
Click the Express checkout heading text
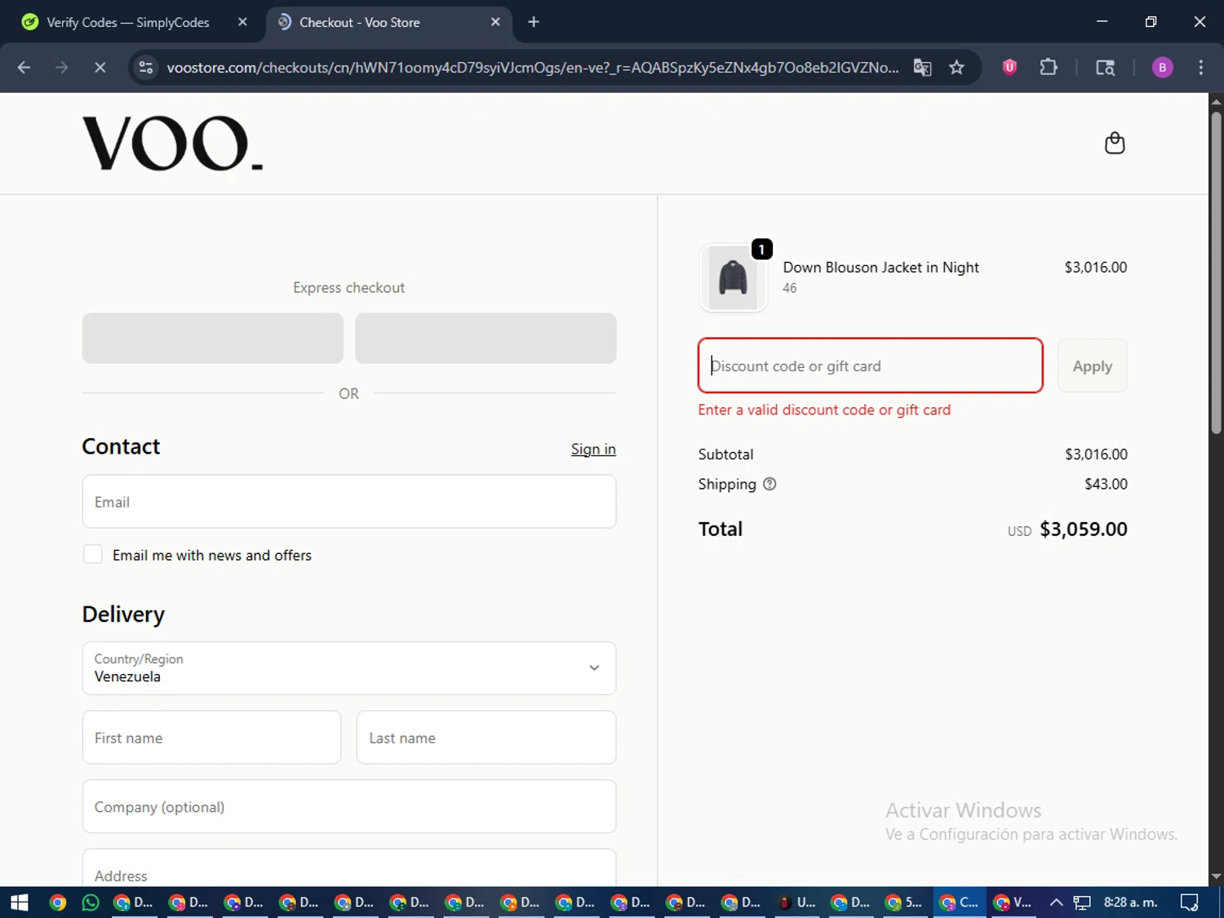348,288
